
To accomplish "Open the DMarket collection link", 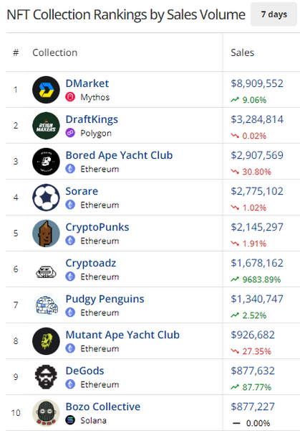I will click(x=87, y=83).
